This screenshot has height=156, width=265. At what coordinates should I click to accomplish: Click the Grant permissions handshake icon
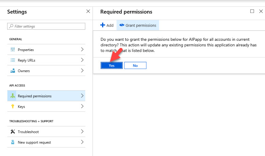click(122, 25)
